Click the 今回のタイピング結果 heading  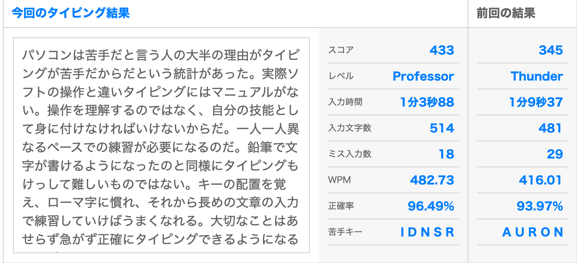coord(70,13)
